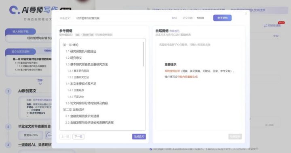Viewport: 291px width, 153px height.
Task: Click the 切换极速版 switch icon
Action: pyautogui.click(x=266, y=25)
